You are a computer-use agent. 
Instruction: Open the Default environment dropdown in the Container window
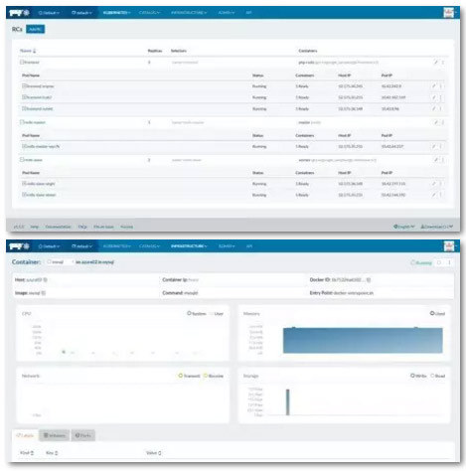coord(49,246)
